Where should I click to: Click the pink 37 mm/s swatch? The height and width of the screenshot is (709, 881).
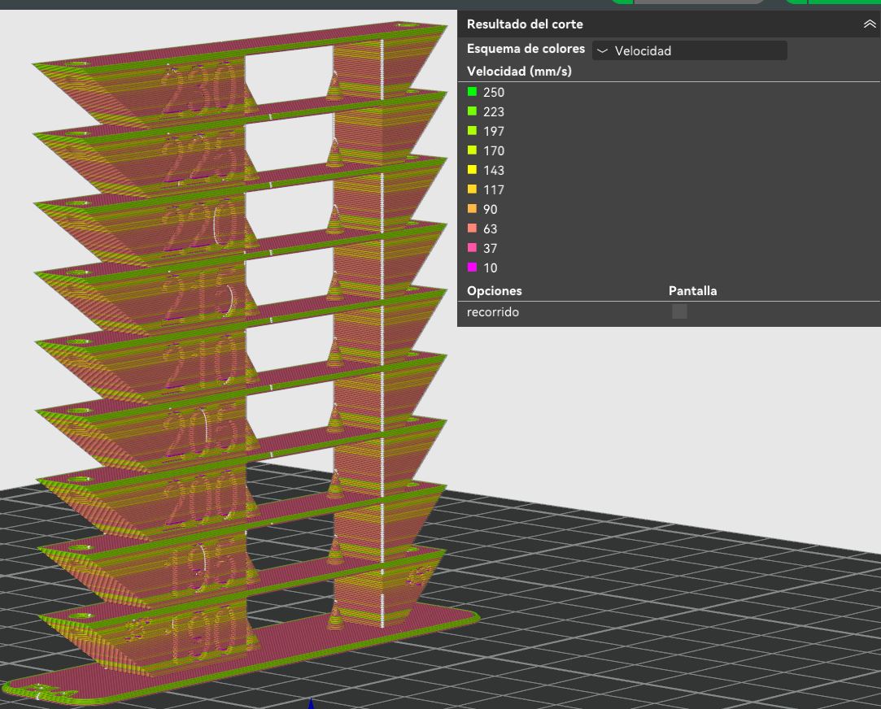(473, 248)
